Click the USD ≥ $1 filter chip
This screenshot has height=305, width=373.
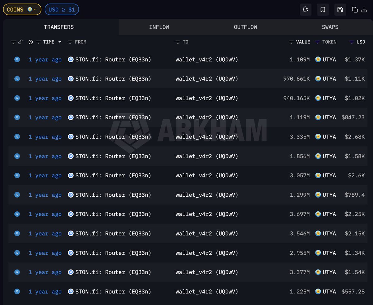tap(62, 10)
